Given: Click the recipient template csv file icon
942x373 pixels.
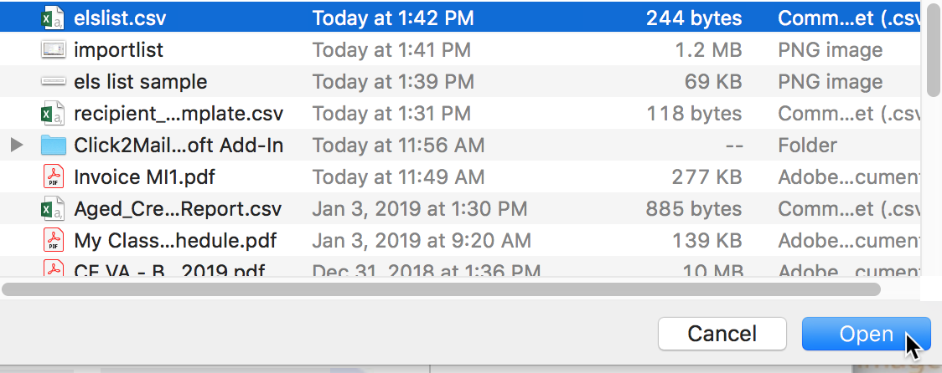Looking at the screenshot, I should [x=53, y=114].
